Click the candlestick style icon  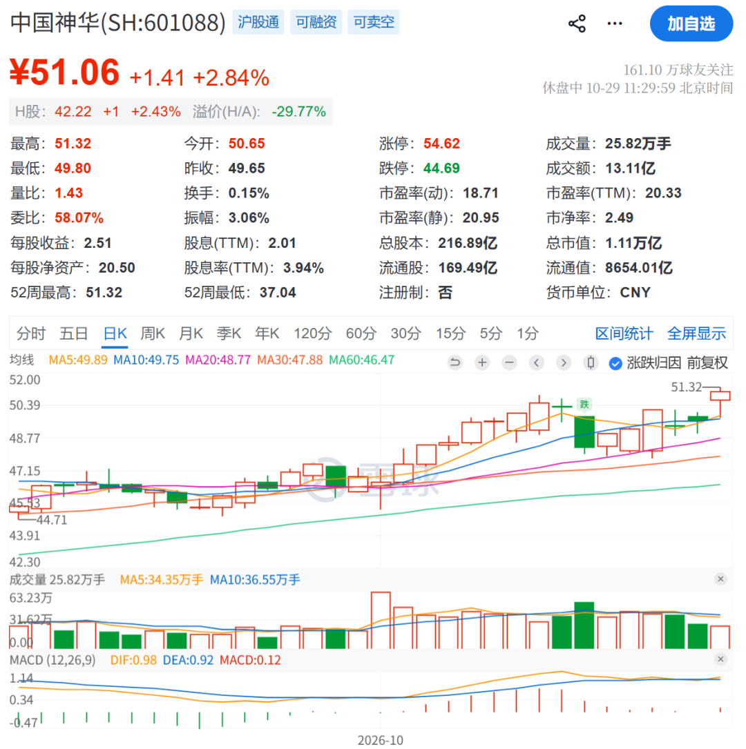tap(591, 363)
